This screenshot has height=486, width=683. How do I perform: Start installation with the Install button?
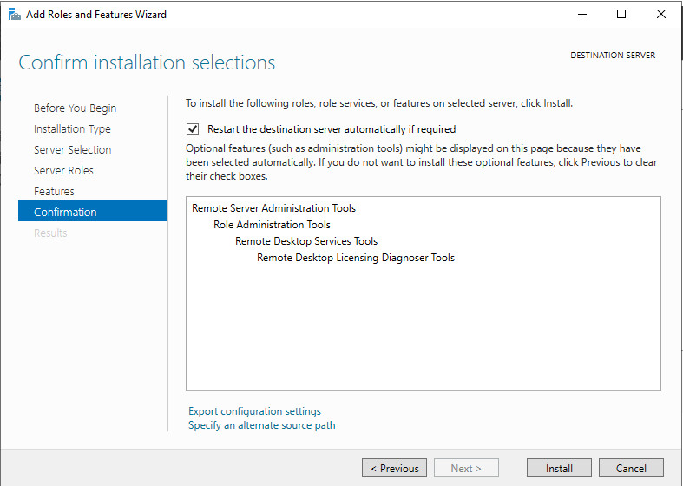coord(559,468)
